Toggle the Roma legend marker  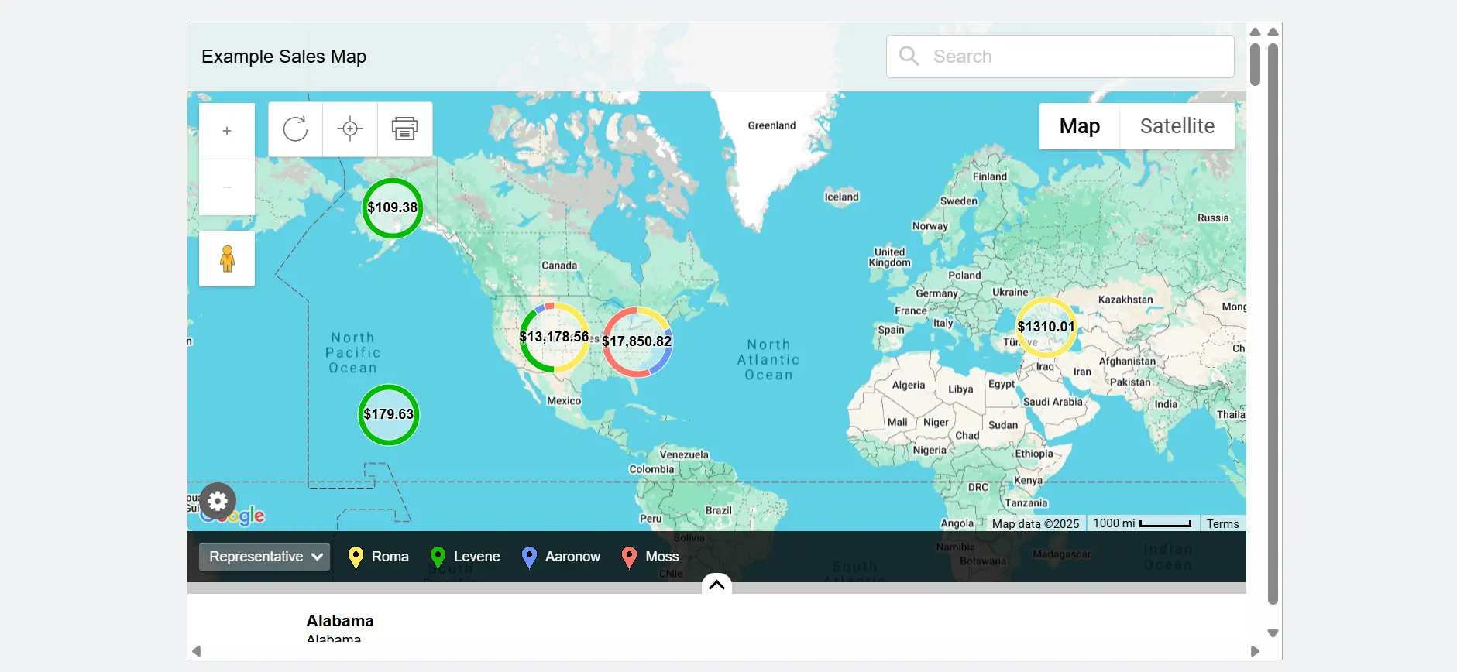pos(356,557)
